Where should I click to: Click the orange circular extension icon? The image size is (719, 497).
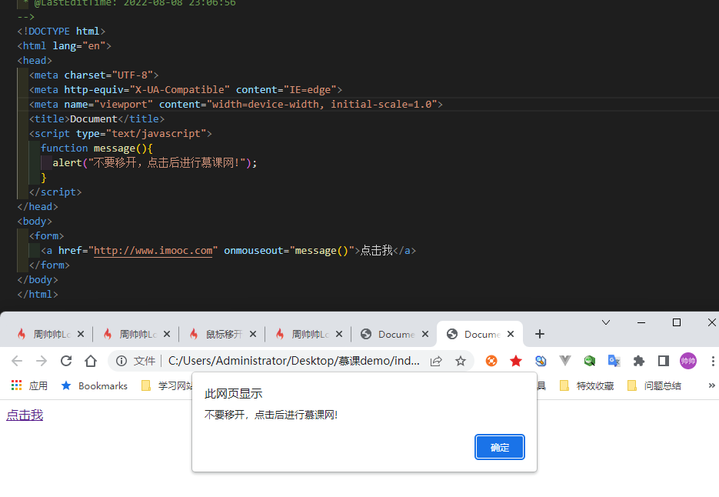[491, 360]
